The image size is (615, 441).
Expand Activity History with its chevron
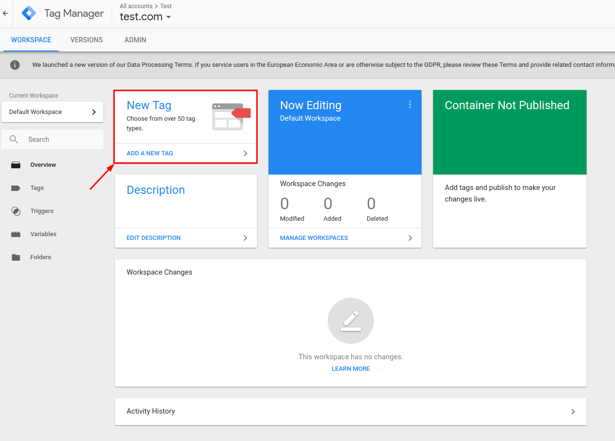coord(573,412)
